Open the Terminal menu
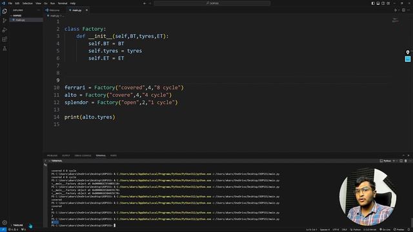This screenshot has width=413, height=232. click(x=63, y=3)
